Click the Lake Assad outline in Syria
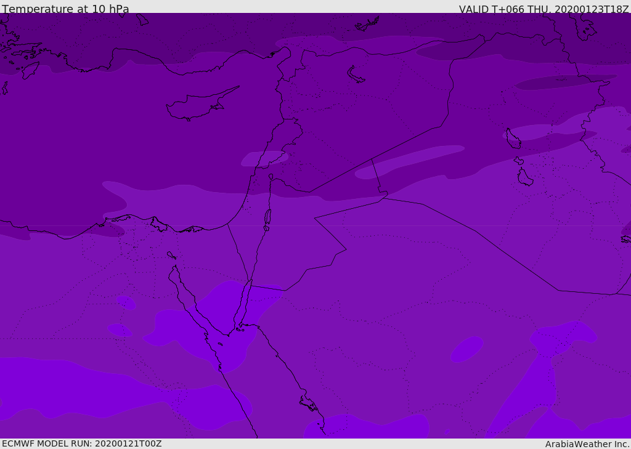 click(356, 75)
